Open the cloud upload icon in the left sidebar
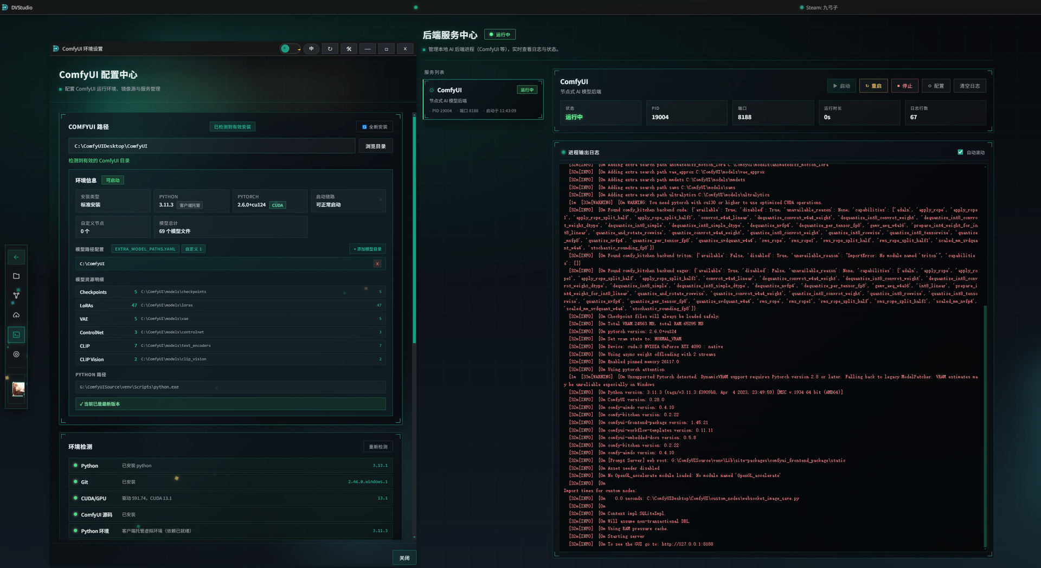Viewport: 1041px width, 568px height. (16, 315)
